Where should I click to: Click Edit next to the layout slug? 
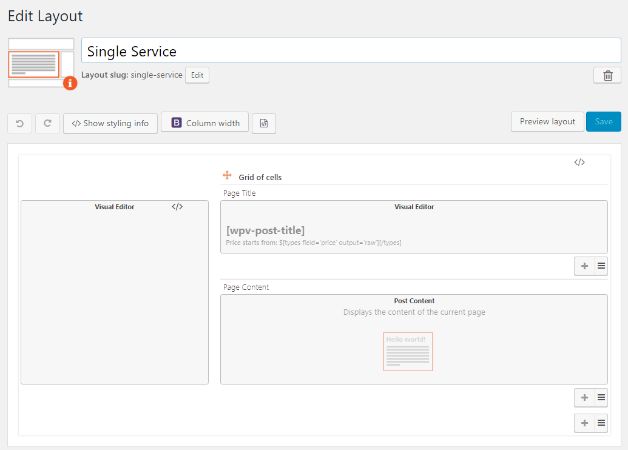click(x=197, y=75)
